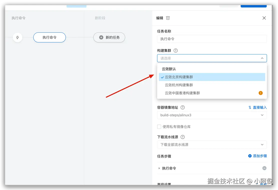This screenshot has height=190, width=278.
Task: Click checkmark icon on 云效北京构建集群
Action: tap(162, 77)
